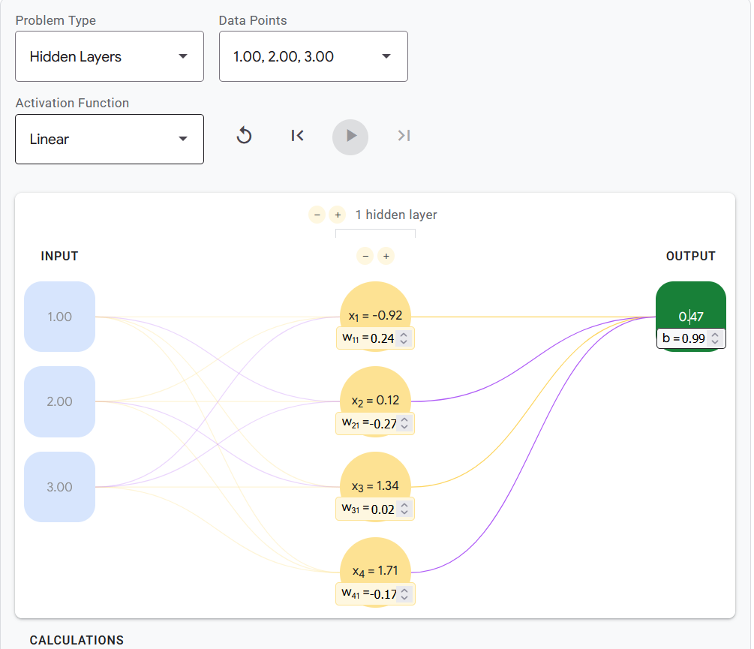Open the Data Points dropdown
Screen dimensions: 754x649
click(314, 56)
